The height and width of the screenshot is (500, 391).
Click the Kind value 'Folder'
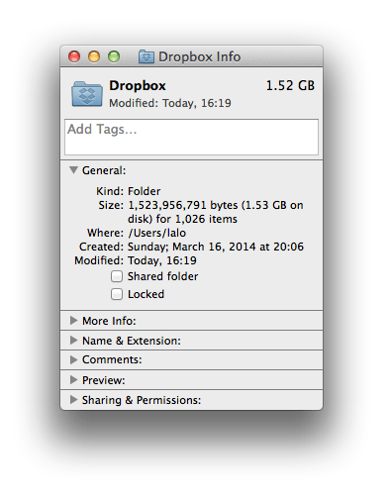tap(145, 191)
